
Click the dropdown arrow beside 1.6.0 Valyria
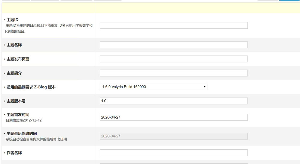click(x=205, y=87)
